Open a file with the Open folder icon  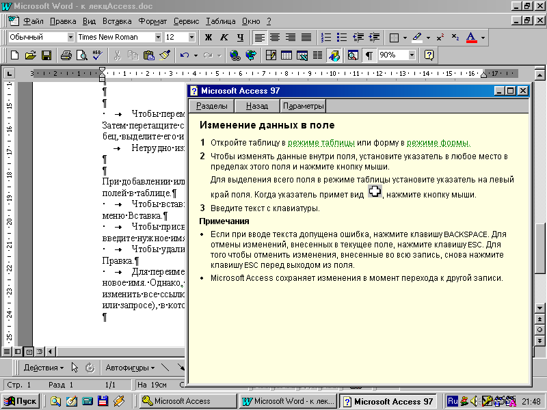coord(30,55)
